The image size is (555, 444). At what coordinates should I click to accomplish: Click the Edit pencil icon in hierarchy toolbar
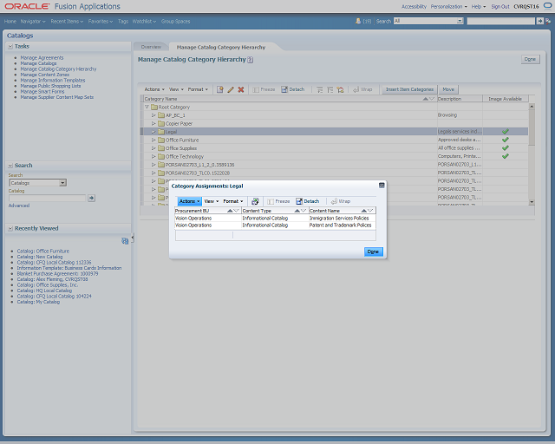(x=231, y=89)
